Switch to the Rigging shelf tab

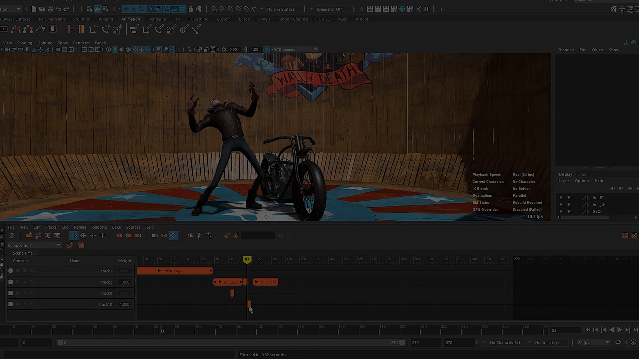tap(106, 19)
